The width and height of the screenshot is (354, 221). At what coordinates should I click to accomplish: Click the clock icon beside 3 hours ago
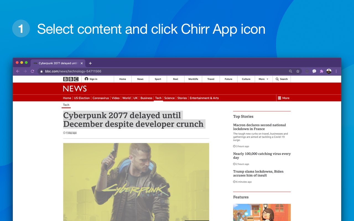coord(234,146)
